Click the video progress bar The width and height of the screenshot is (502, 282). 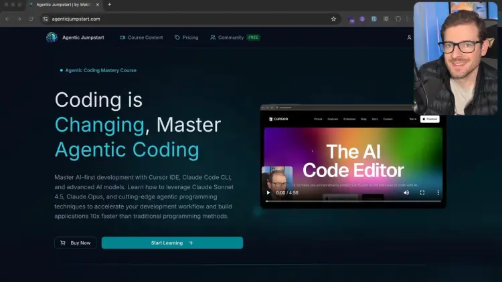point(353,201)
